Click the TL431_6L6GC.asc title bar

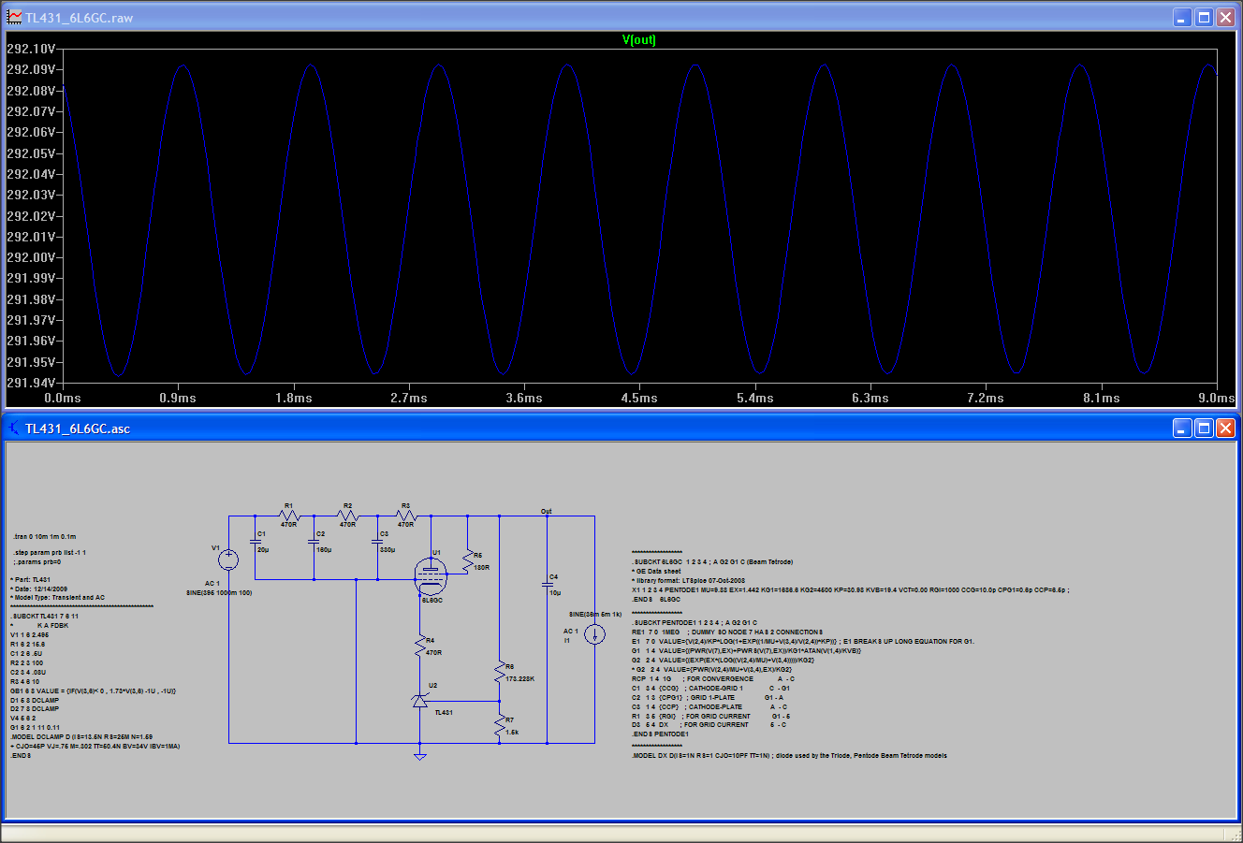pyautogui.click(x=621, y=429)
